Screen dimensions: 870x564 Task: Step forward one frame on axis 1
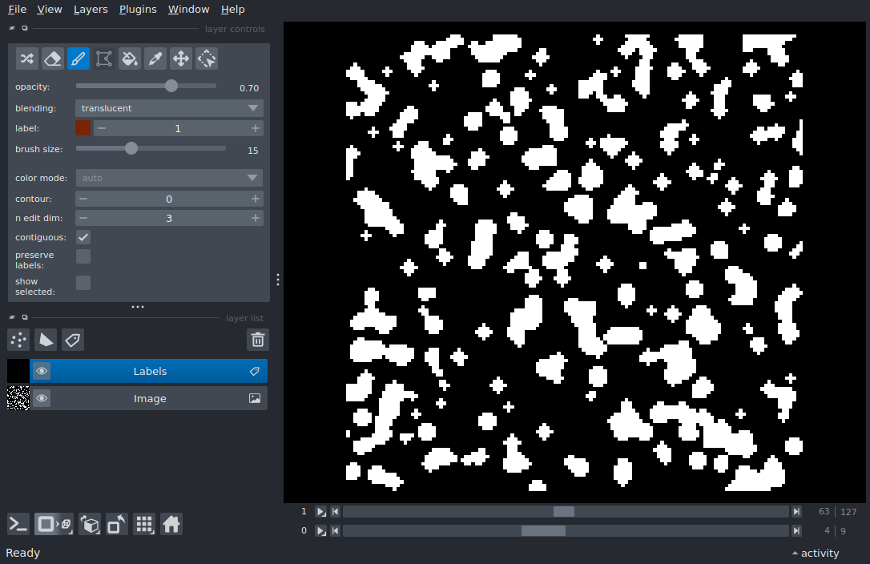[797, 512]
